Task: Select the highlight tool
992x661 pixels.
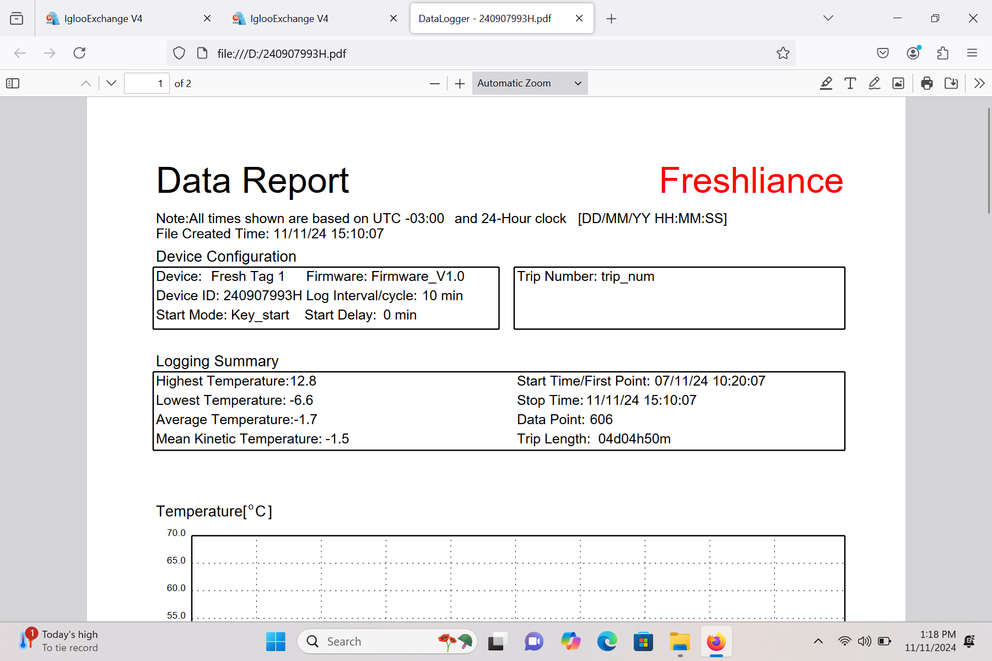Action: (x=826, y=83)
